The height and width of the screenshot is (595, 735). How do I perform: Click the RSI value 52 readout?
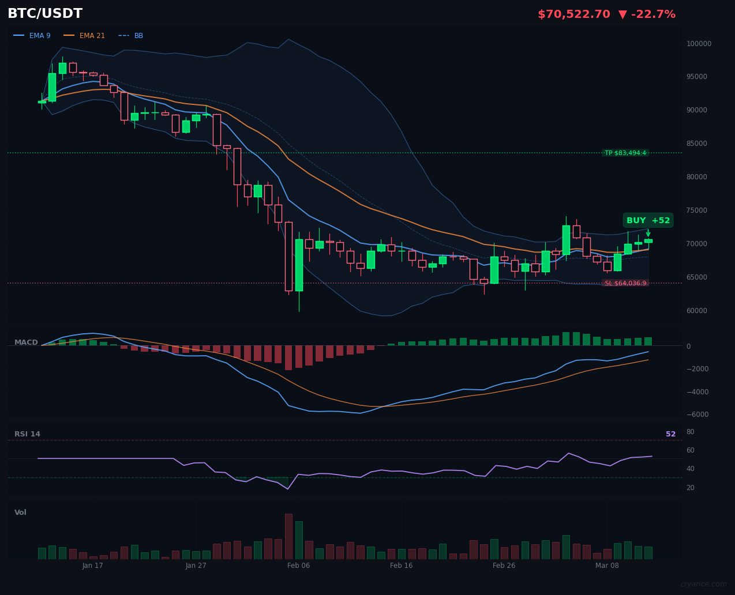click(x=671, y=434)
